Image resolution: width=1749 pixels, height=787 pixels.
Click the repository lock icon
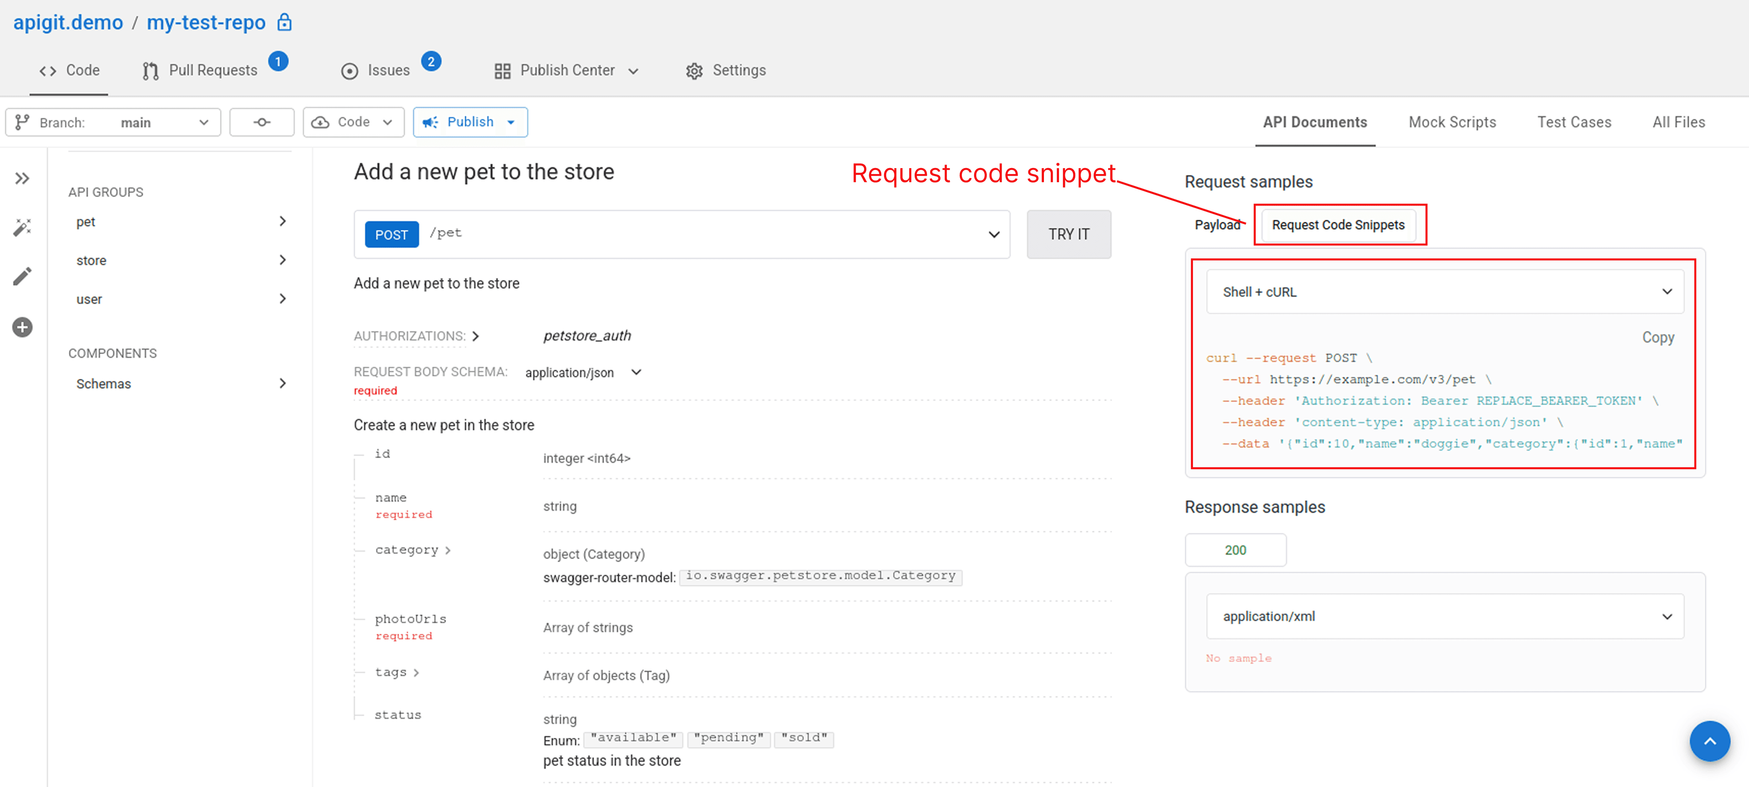(285, 22)
